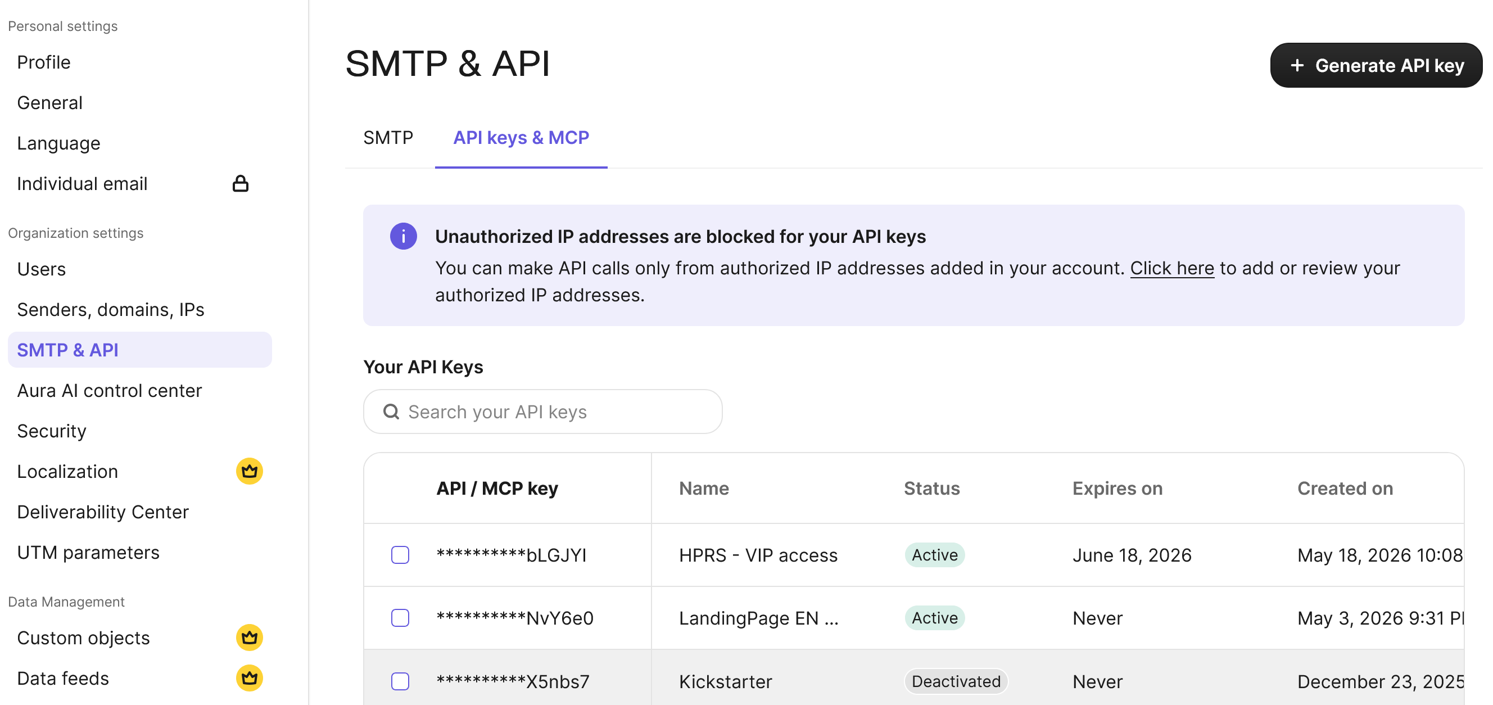Click Active badge in LandingPage EN row
The width and height of the screenshot is (1493, 705).
tap(934, 618)
